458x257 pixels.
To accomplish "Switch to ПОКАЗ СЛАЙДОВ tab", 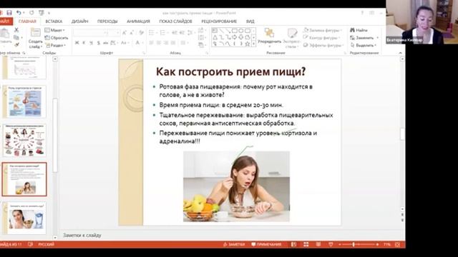I will 175,21.
